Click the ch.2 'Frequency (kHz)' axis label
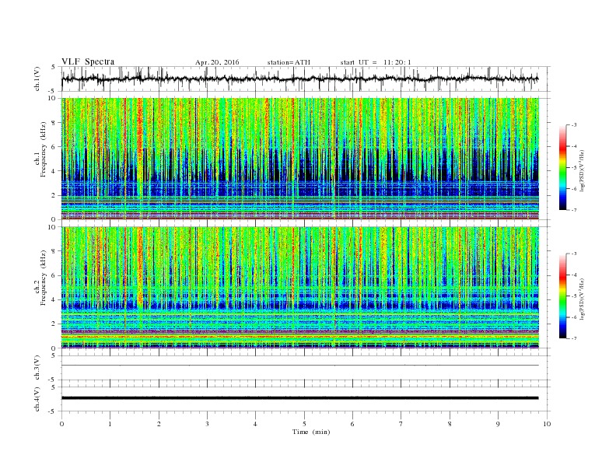The height and width of the screenshot is (476, 616). (x=44, y=278)
